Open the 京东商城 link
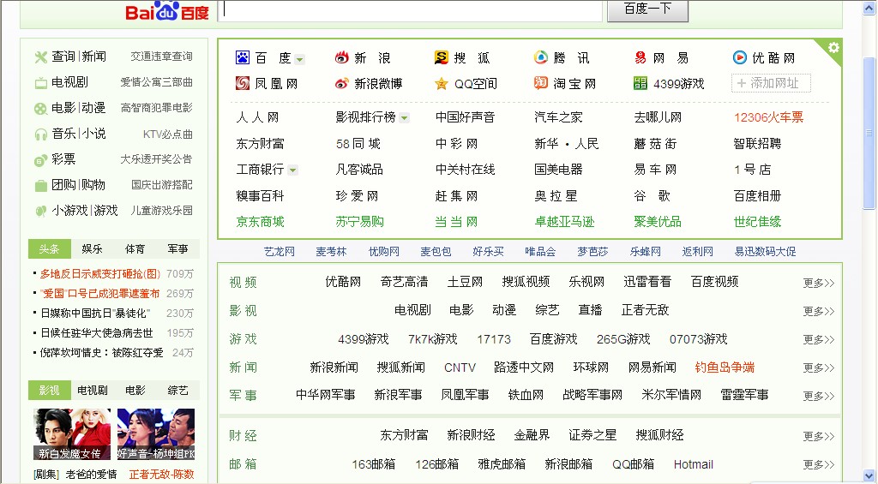The height and width of the screenshot is (484, 878). (261, 222)
